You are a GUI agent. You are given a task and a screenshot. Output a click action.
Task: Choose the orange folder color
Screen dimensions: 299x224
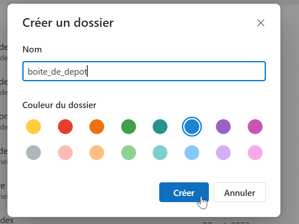click(x=97, y=127)
